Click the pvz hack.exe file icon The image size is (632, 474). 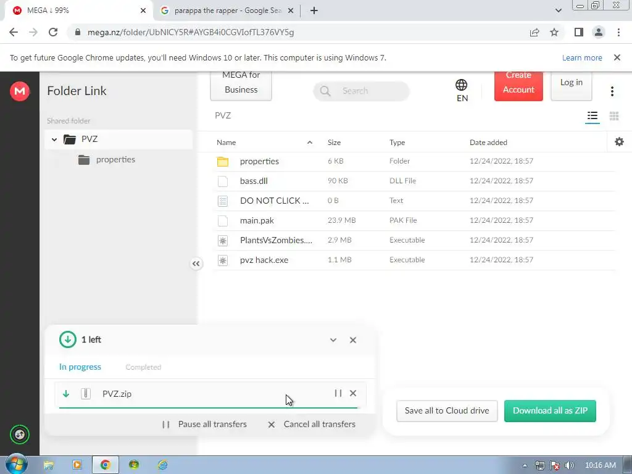pyautogui.click(x=222, y=260)
